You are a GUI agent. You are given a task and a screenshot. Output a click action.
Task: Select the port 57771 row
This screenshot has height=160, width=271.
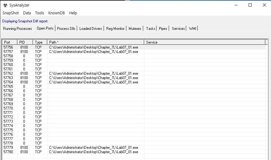pos(134,113)
